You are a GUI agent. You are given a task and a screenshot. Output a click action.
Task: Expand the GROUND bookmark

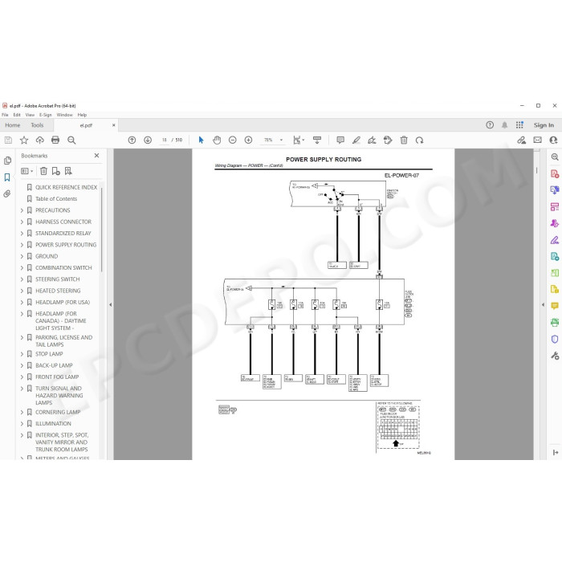pyautogui.click(x=22, y=256)
